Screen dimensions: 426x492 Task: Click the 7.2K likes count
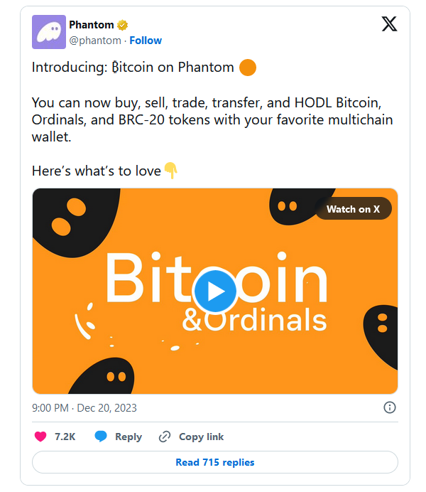point(65,437)
